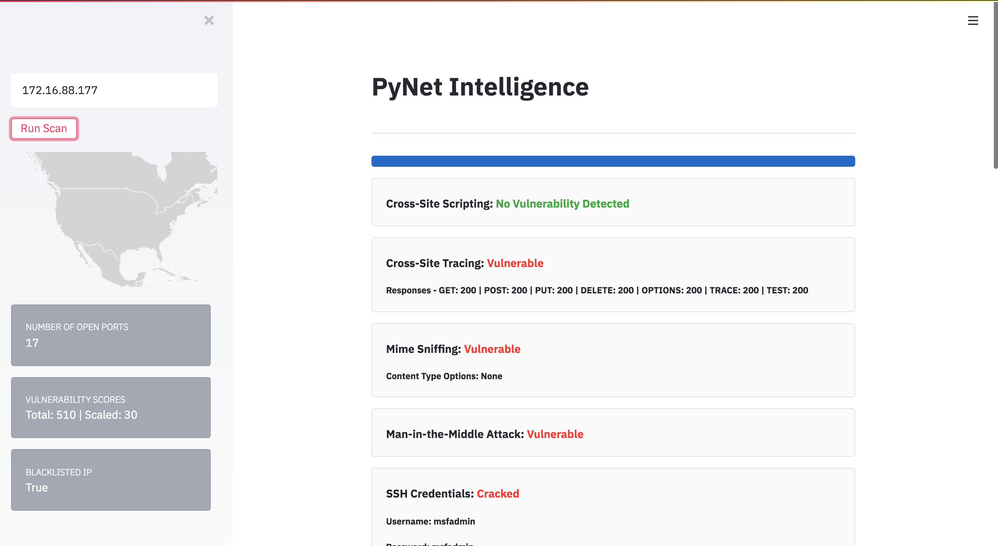Click the PyNet Intelligence title
Viewport: 998px width, 546px height.
coord(480,87)
